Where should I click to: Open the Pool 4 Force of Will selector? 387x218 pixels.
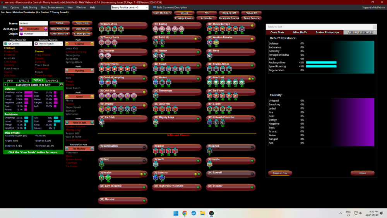(79, 123)
